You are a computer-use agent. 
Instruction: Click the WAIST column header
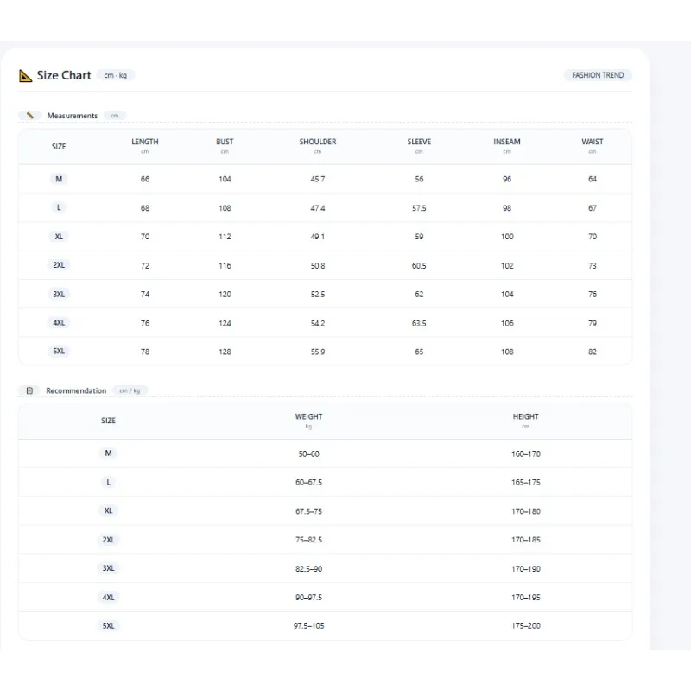point(593,142)
